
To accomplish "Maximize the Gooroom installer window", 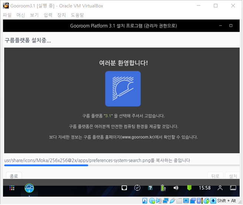I will tap(231, 26).
